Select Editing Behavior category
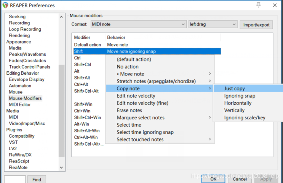Viewport: 283px width, 183px height. click(22, 73)
